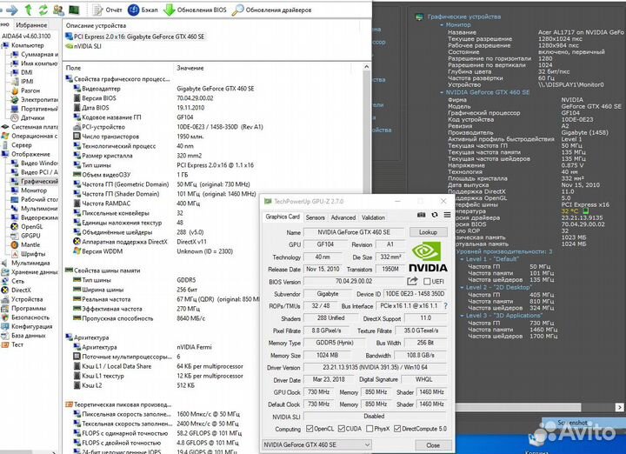
Task: Click the Bus Interface question mark in GPU-Z
Action: (445, 306)
